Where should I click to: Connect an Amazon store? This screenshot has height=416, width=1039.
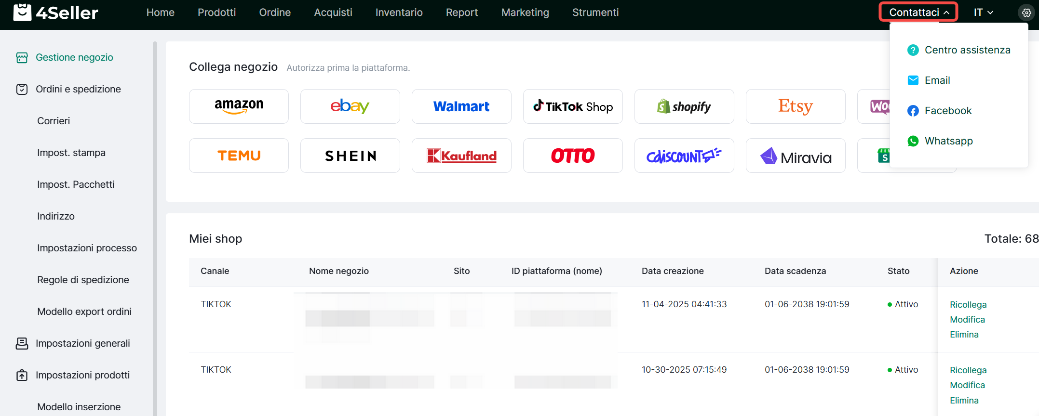pos(239,106)
